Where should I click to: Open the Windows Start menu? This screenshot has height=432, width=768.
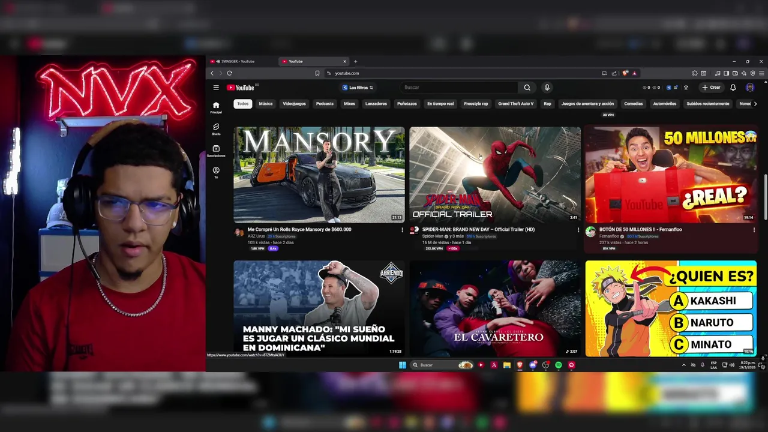click(402, 365)
